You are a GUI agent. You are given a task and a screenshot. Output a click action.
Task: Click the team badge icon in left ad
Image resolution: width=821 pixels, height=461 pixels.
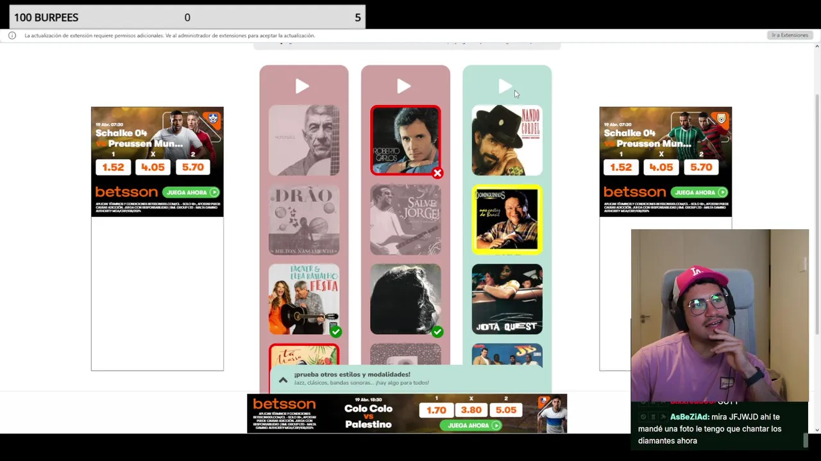(213, 118)
